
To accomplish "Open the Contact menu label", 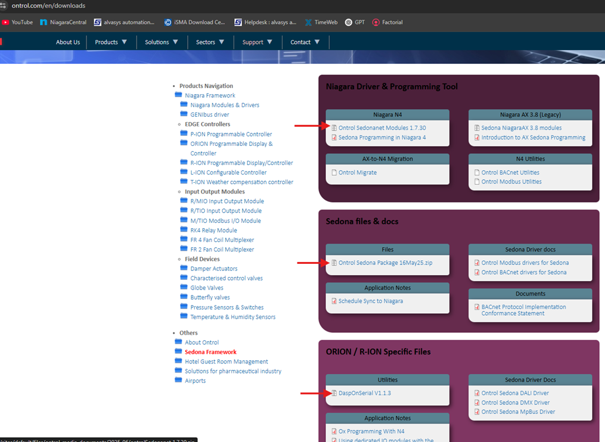I will pyautogui.click(x=300, y=42).
